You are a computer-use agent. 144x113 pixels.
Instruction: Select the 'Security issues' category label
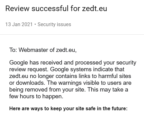tap(54, 25)
